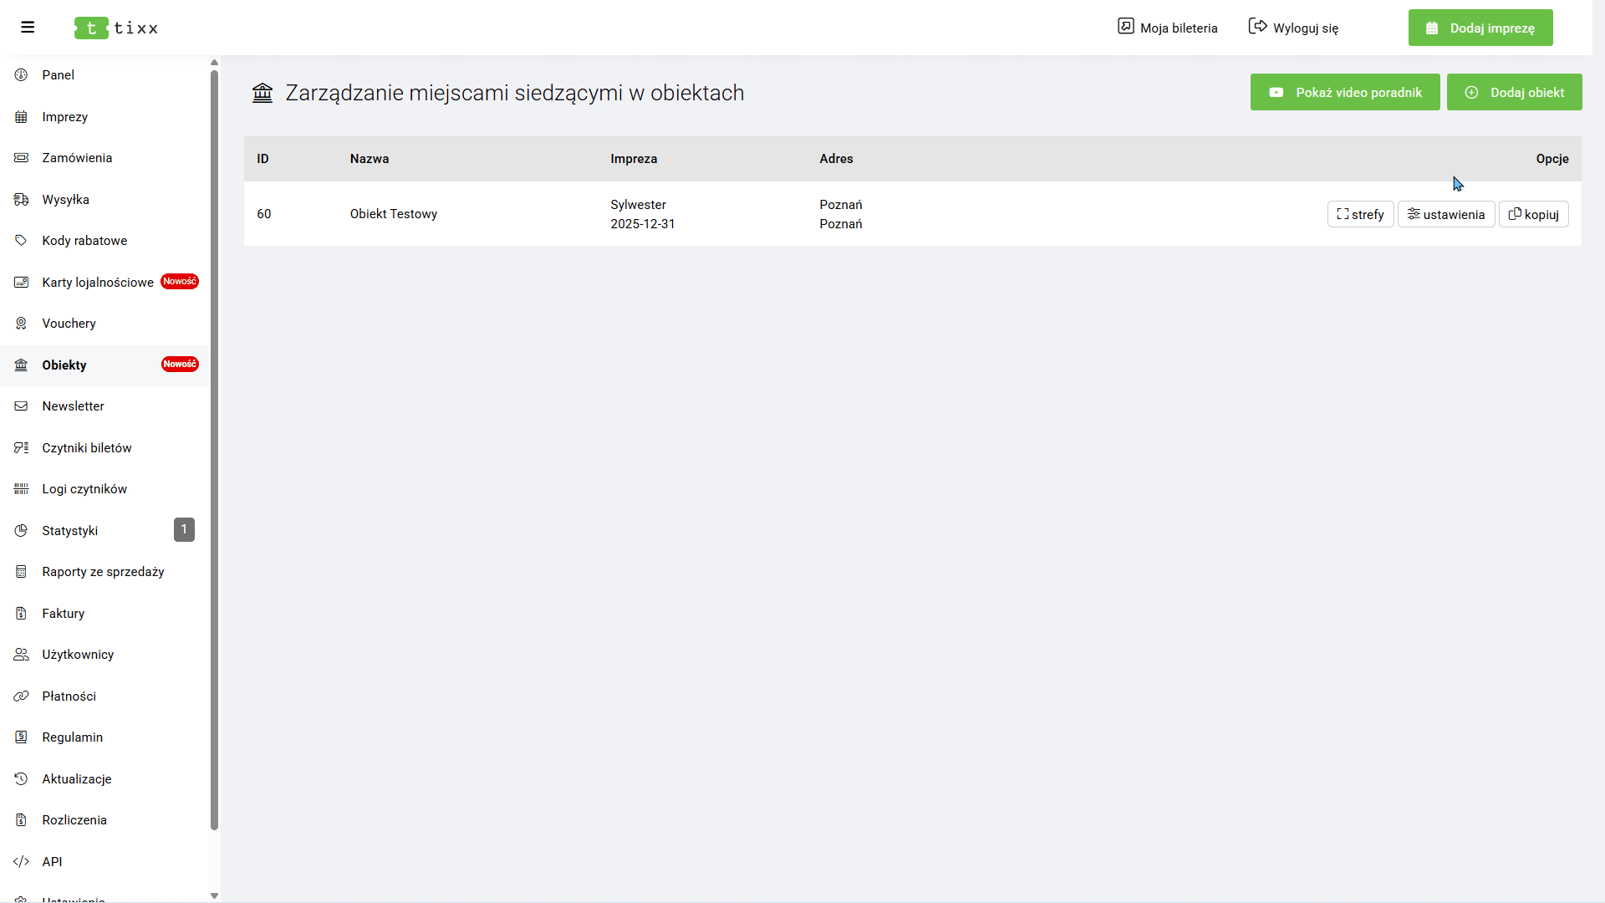Click the tixx logo
Viewport: 1605px width, 903px height.
coord(116,28)
